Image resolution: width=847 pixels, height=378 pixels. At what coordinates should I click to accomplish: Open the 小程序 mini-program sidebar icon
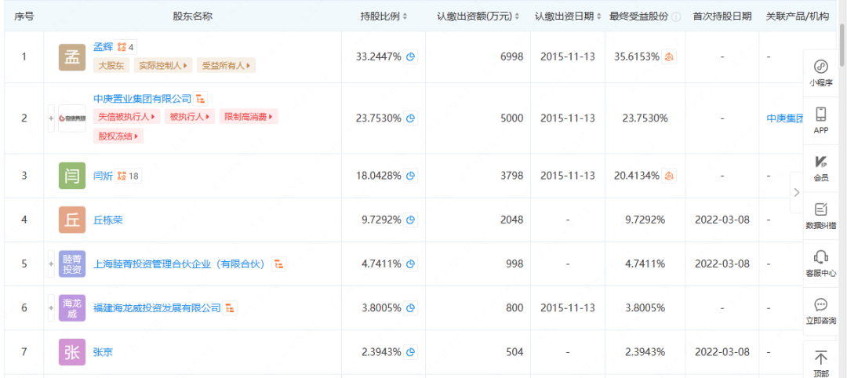click(820, 67)
